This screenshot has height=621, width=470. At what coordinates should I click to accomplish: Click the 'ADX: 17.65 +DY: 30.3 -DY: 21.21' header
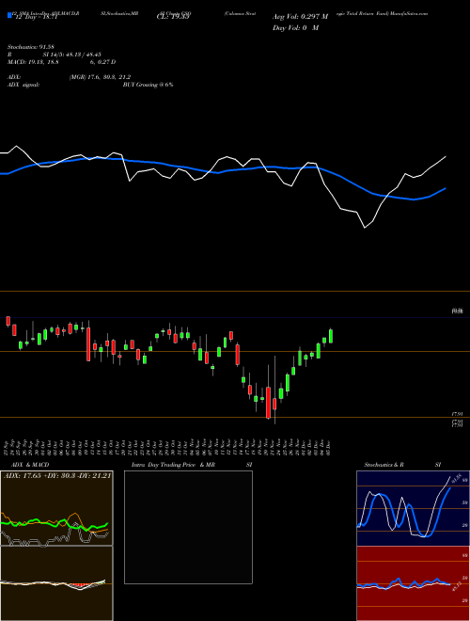tap(57, 475)
